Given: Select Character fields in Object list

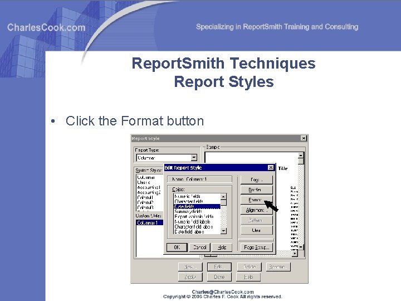Looking at the screenshot, I should pyautogui.click(x=197, y=201).
